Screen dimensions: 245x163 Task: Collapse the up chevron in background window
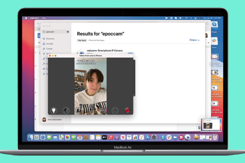click(x=208, y=43)
